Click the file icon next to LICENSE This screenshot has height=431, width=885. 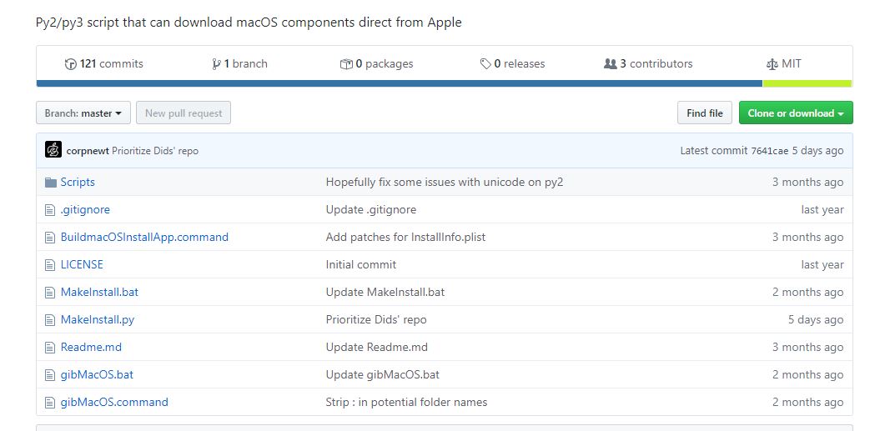[50, 265]
